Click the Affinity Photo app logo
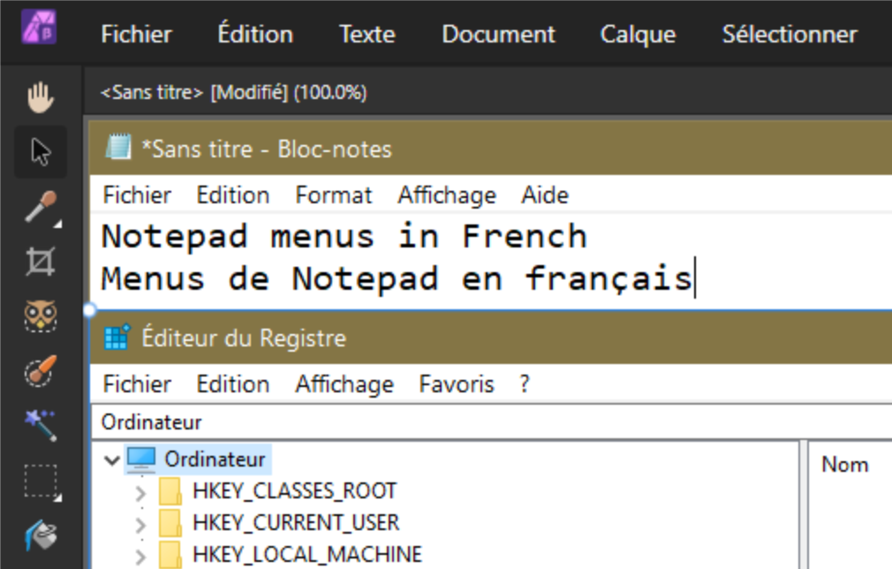 pyautogui.click(x=39, y=27)
